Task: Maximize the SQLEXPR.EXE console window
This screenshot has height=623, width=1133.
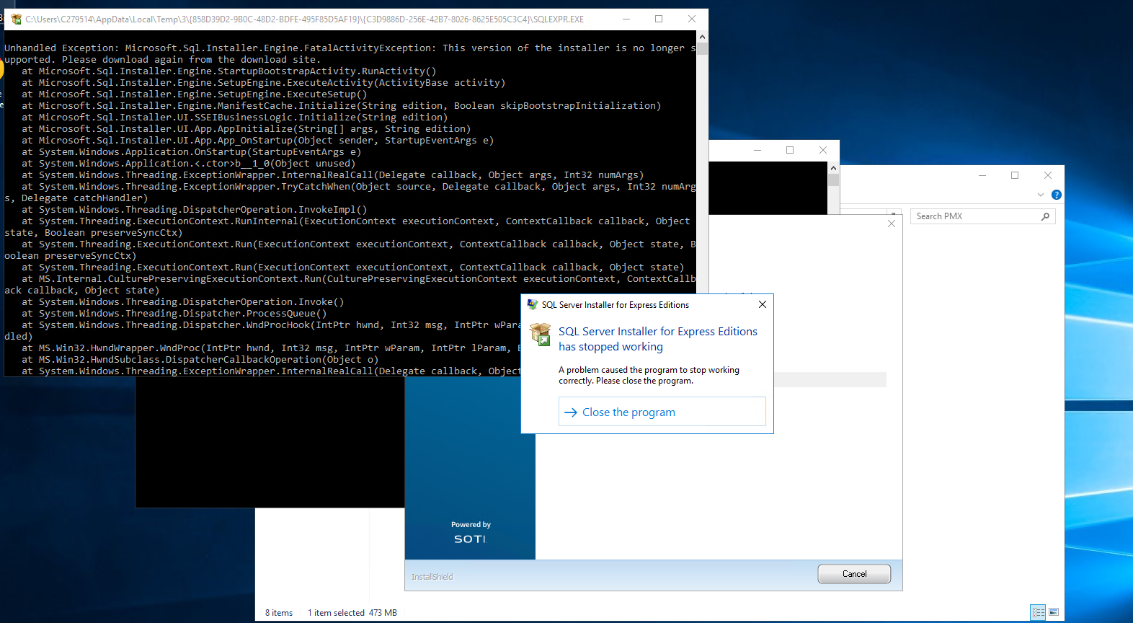Action: (x=659, y=19)
